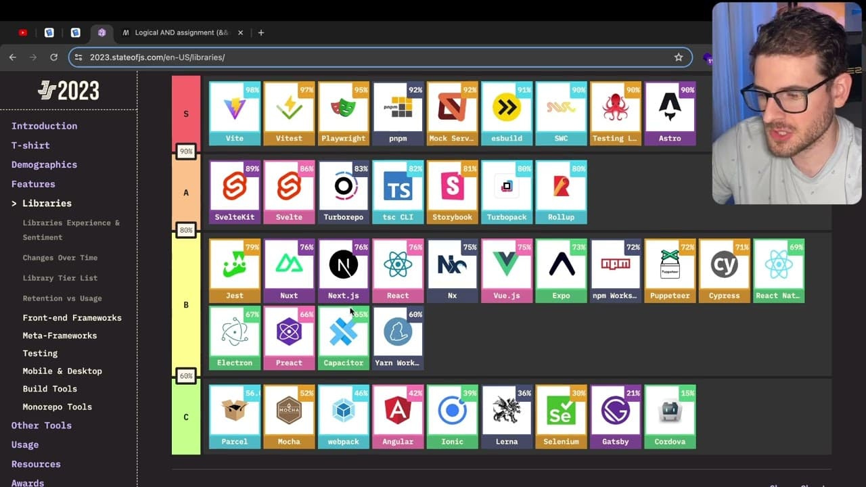Click the Cypress library tile
The width and height of the screenshot is (866, 487).
coord(725,271)
